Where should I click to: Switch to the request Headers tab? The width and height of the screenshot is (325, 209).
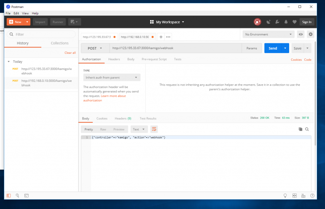pyautogui.click(x=114, y=59)
